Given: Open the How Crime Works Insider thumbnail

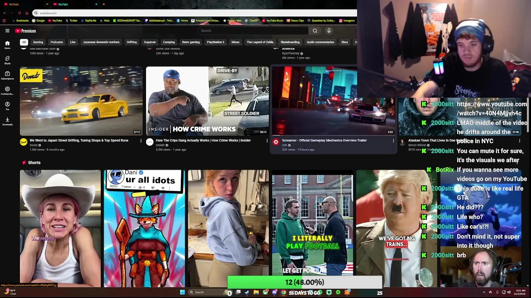Looking at the screenshot, I should [x=207, y=101].
